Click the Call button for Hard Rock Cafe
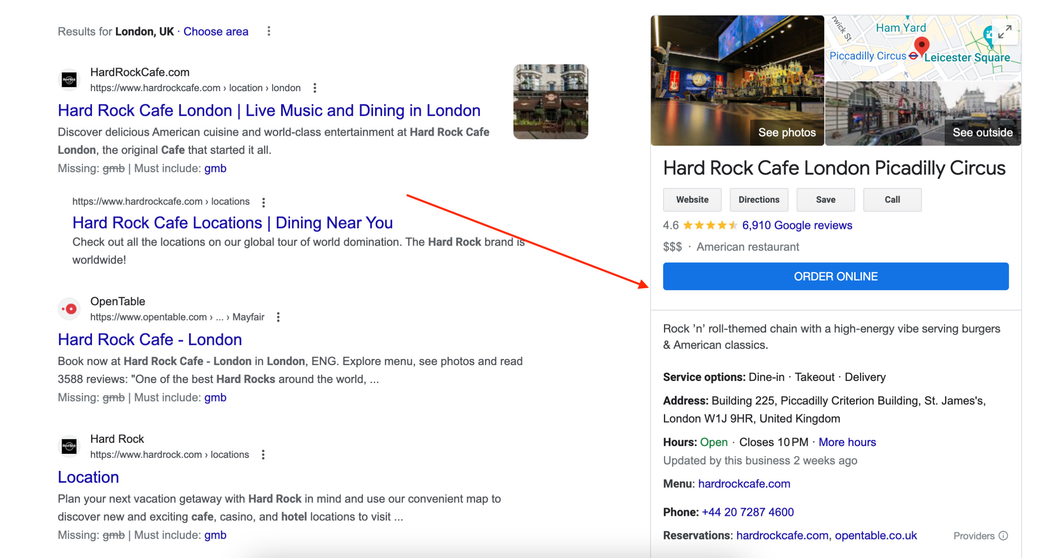The height and width of the screenshot is (558, 1046). tap(892, 199)
